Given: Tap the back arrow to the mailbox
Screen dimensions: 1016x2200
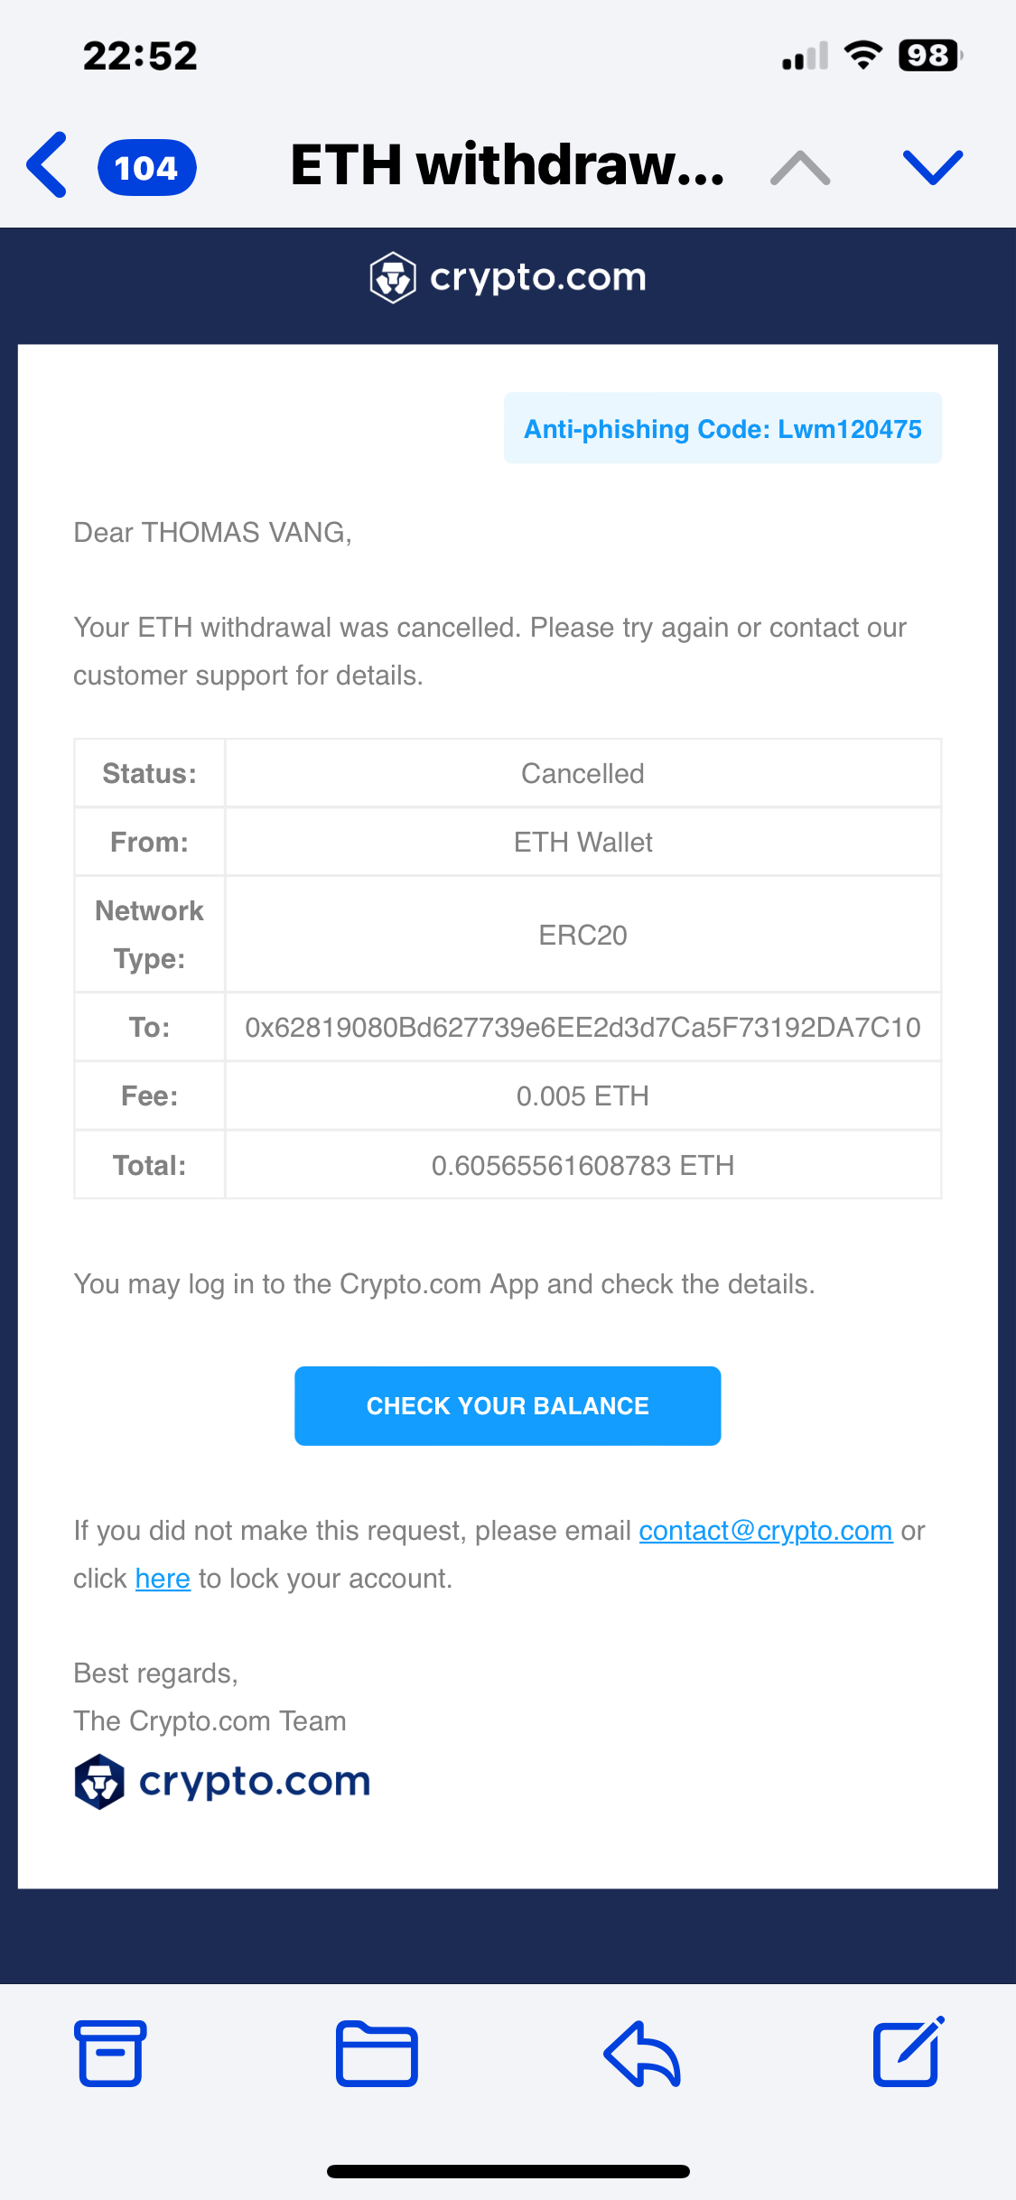Looking at the screenshot, I should point(47,165).
